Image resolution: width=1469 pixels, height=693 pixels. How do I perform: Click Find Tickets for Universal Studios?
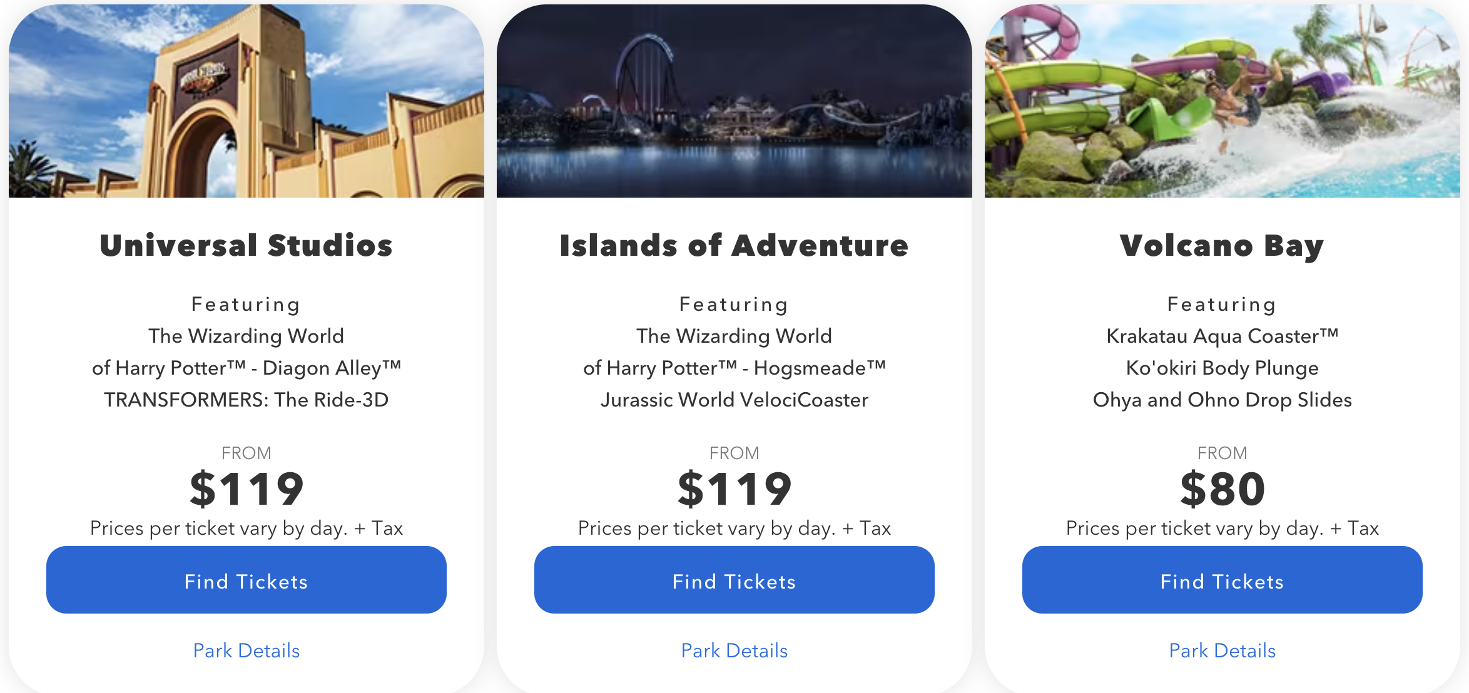point(247,580)
